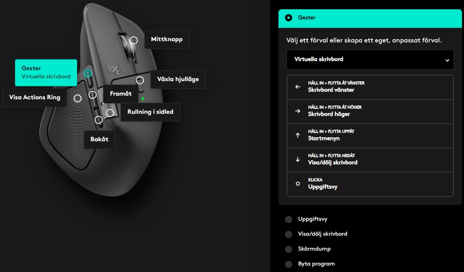Click the Växla hjulläge label
This screenshot has width=464, height=272.
coord(178,80)
